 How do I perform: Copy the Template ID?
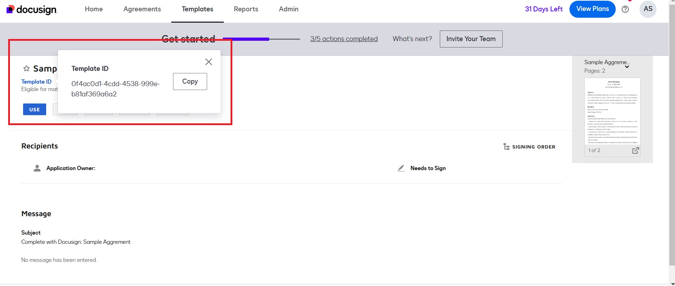[x=190, y=82]
